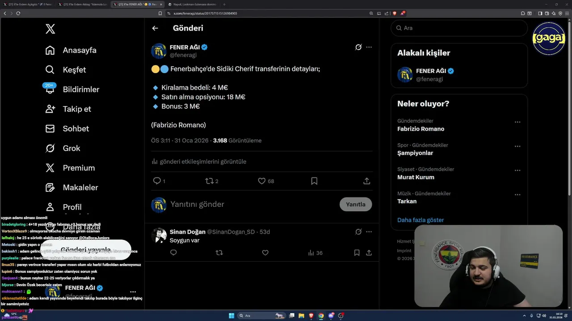Click the Yanıtla button

point(356,204)
